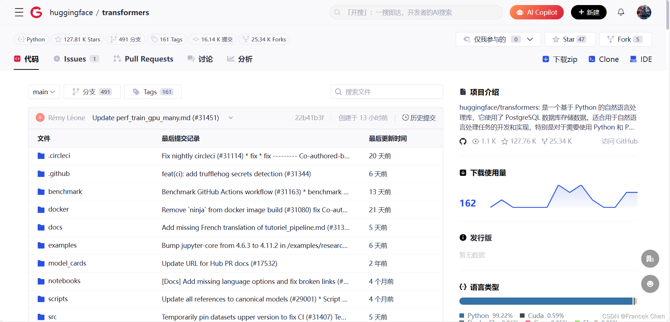Screen dimensions: 670x322
Task: Switch to the 讨论 tab
Action: coord(200,59)
